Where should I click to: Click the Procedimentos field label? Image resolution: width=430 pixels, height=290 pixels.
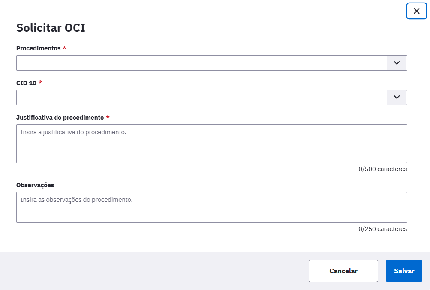(x=39, y=48)
